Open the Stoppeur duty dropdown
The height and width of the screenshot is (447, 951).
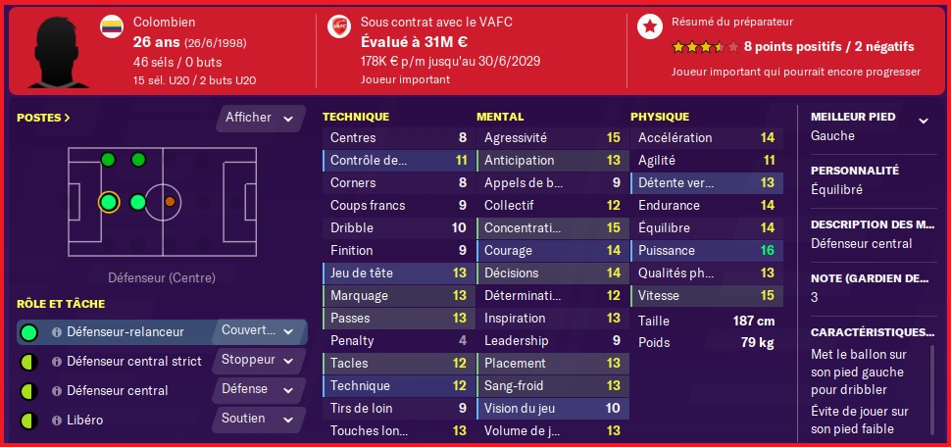tap(259, 360)
